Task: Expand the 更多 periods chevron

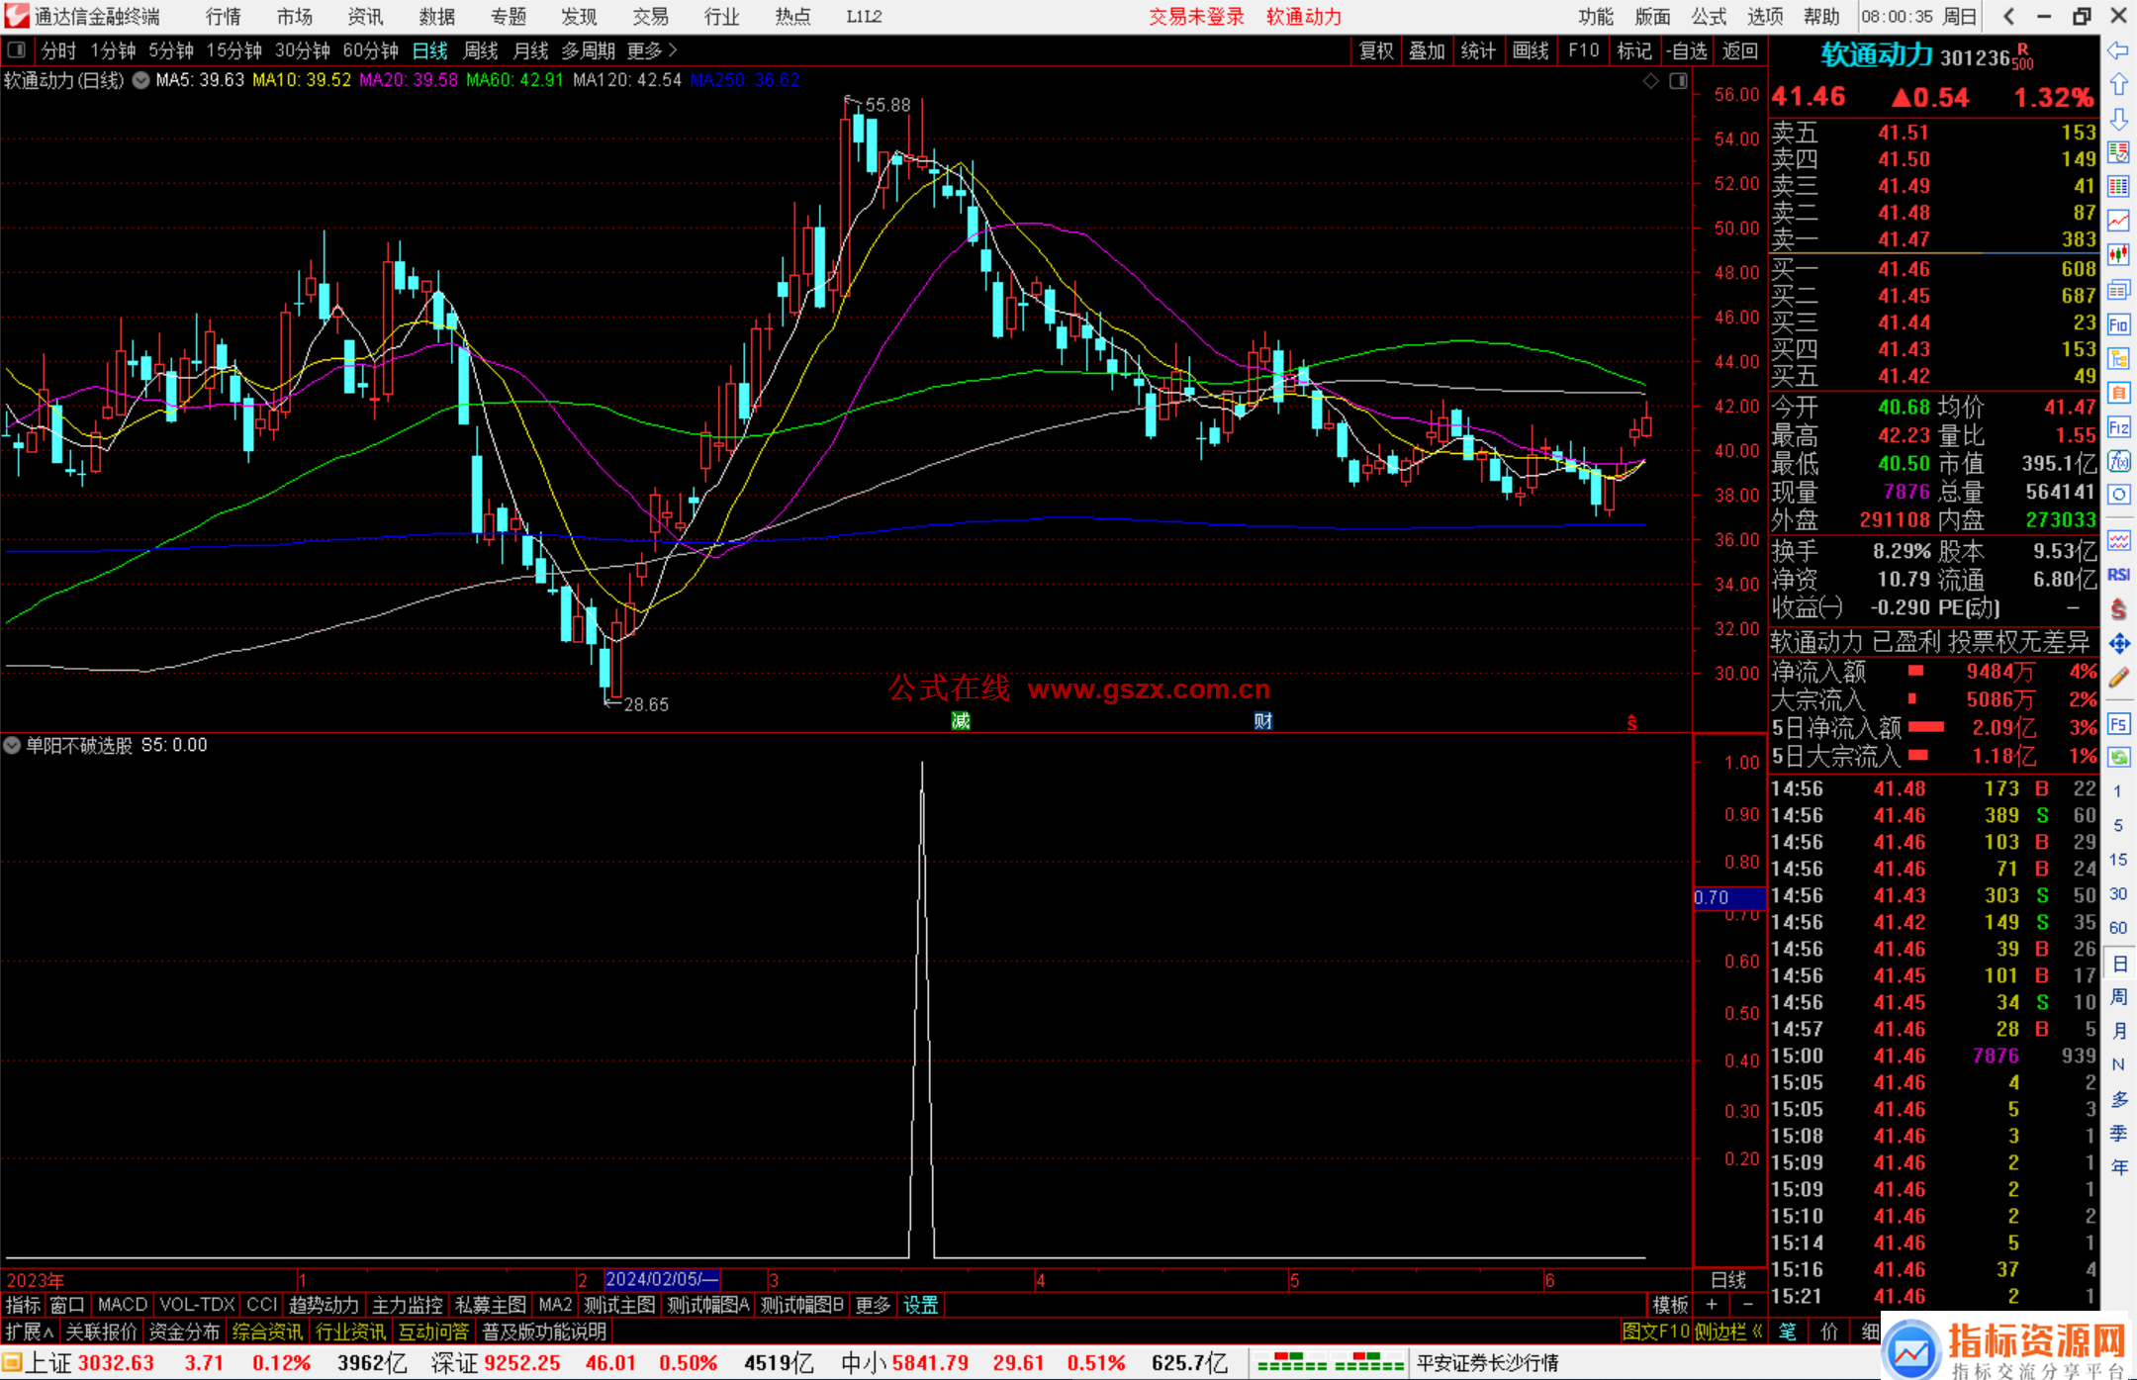Action: (x=652, y=50)
